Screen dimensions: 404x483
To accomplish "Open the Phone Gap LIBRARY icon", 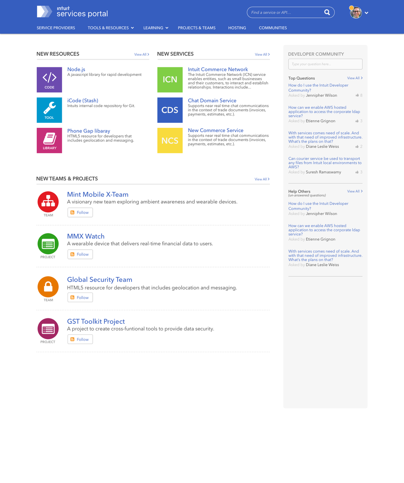I will click(49, 140).
